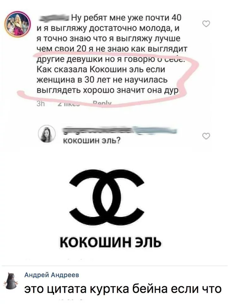Open the avatar beside the "кокошин эль?" reply
The height and width of the screenshot is (304, 233).
click(x=47, y=133)
